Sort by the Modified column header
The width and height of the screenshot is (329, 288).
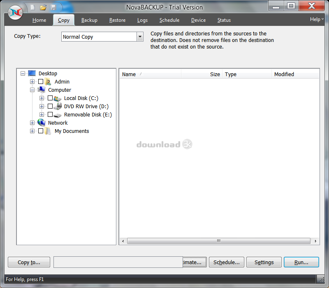(295, 74)
